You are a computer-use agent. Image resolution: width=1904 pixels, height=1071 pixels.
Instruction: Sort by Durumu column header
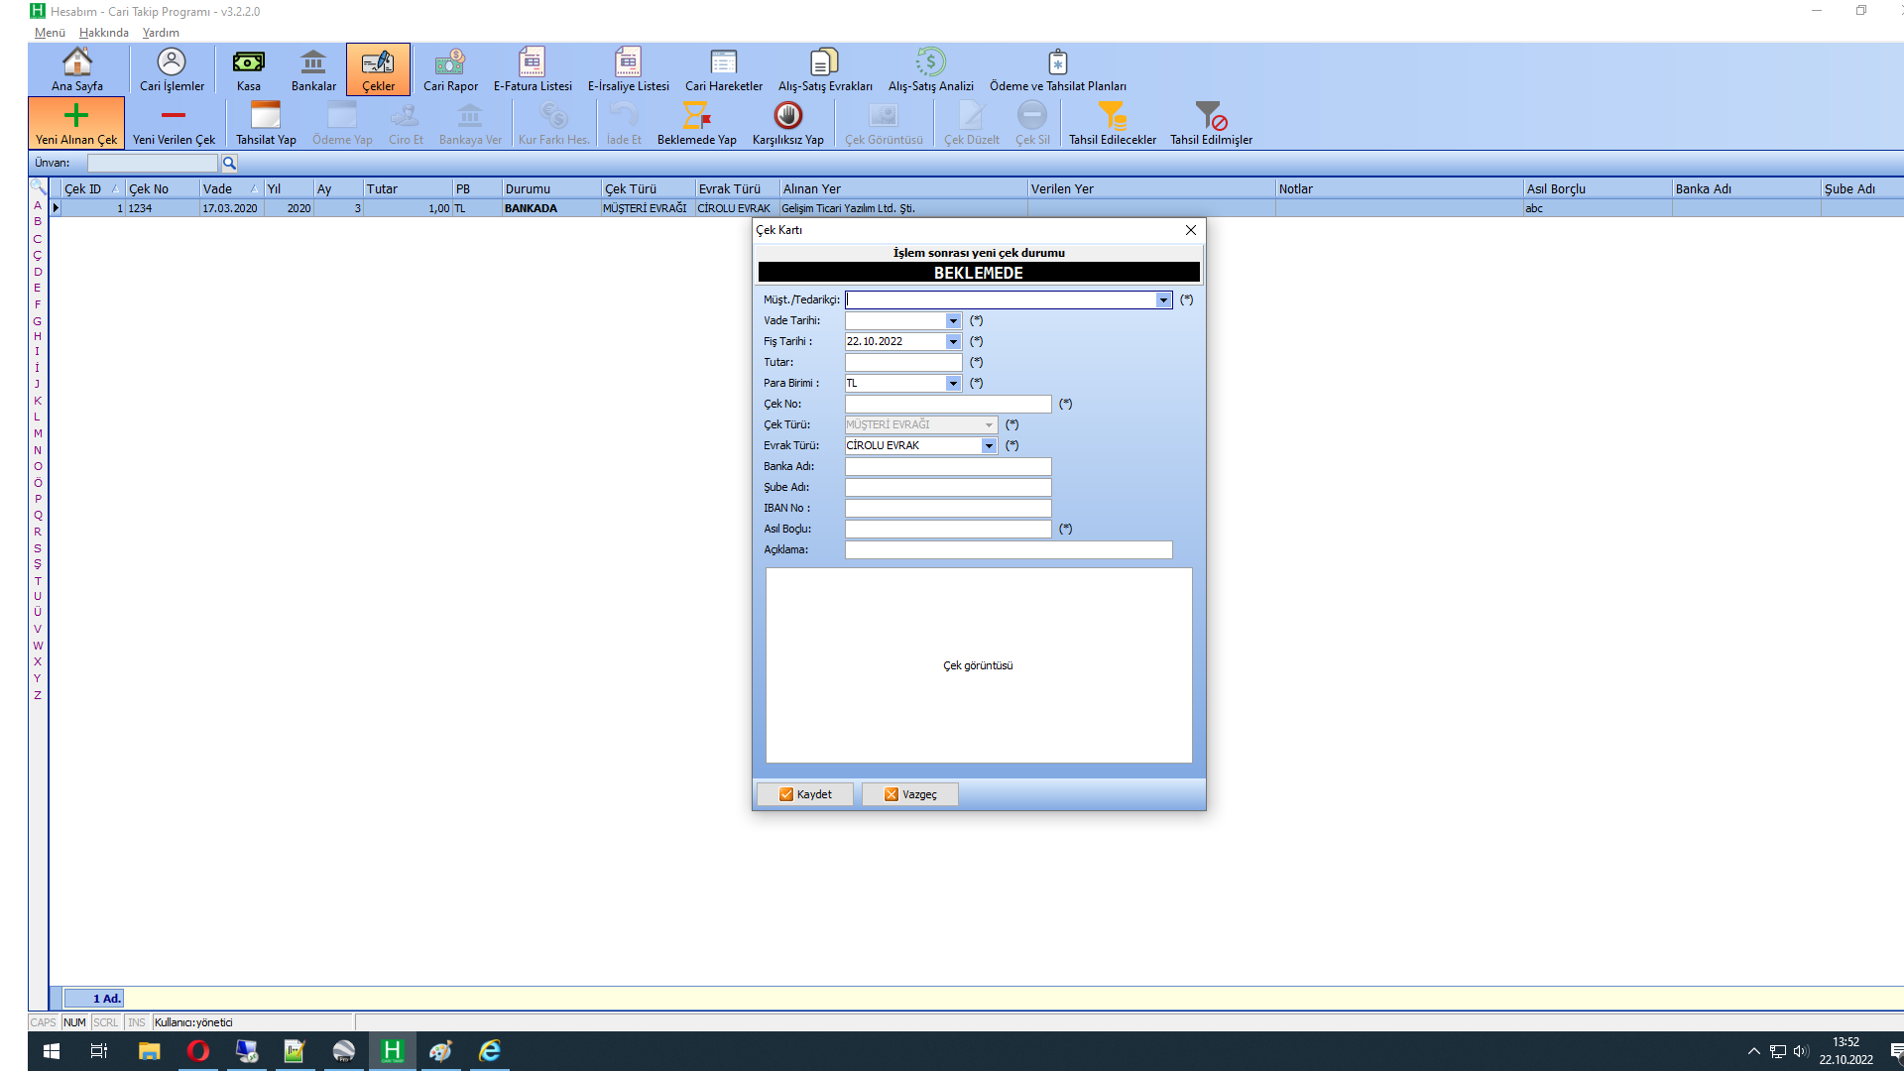pyautogui.click(x=551, y=188)
